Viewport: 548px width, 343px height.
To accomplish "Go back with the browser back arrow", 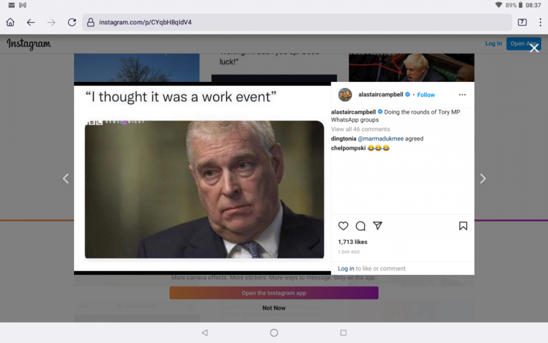I will coord(31,23).
